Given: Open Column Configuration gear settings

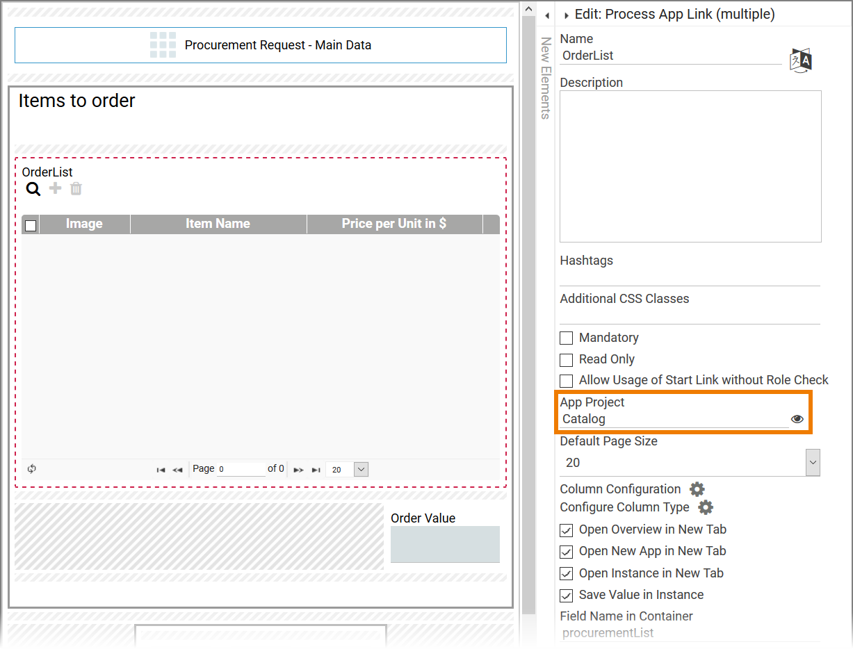Looking at the screenshot, I should pyautogui.click(x=697, y=489).
